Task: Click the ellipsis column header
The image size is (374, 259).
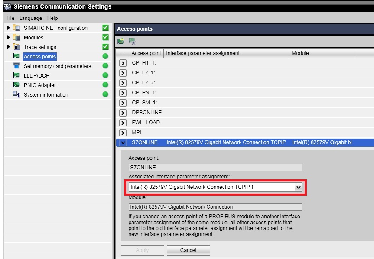Action: point(122,53)
